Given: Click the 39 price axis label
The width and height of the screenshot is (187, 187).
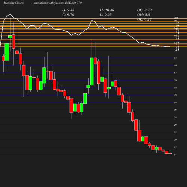Looking at the screenshot, I should (175, 110).
